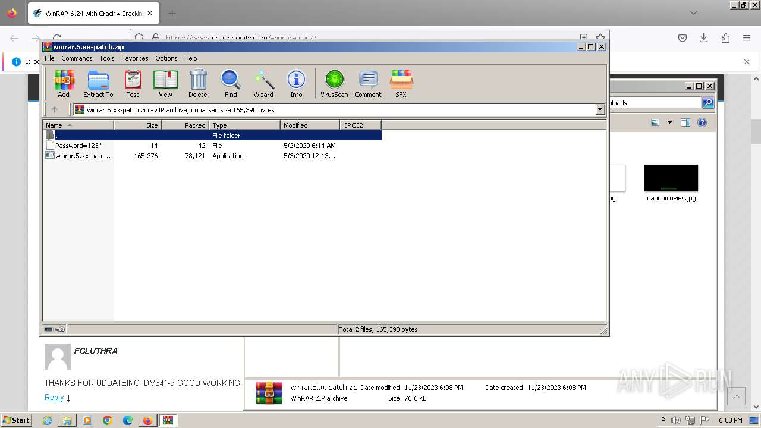Open the Tools menu
The image size is (761, 428).
107,58
